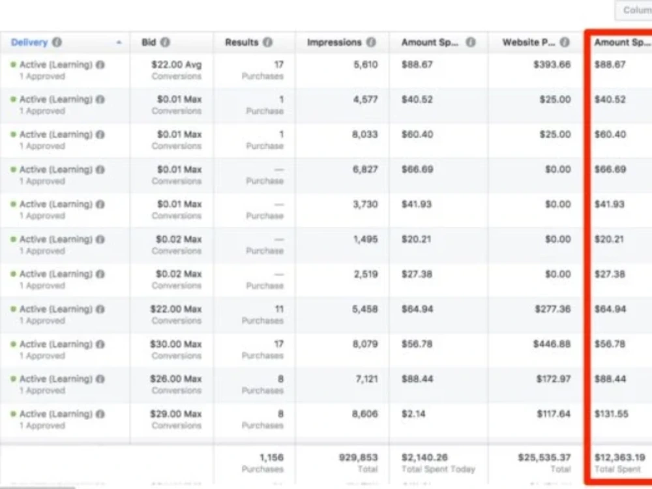Click the Results column header label
652x489 pixels.
click(x=242, y=42)
